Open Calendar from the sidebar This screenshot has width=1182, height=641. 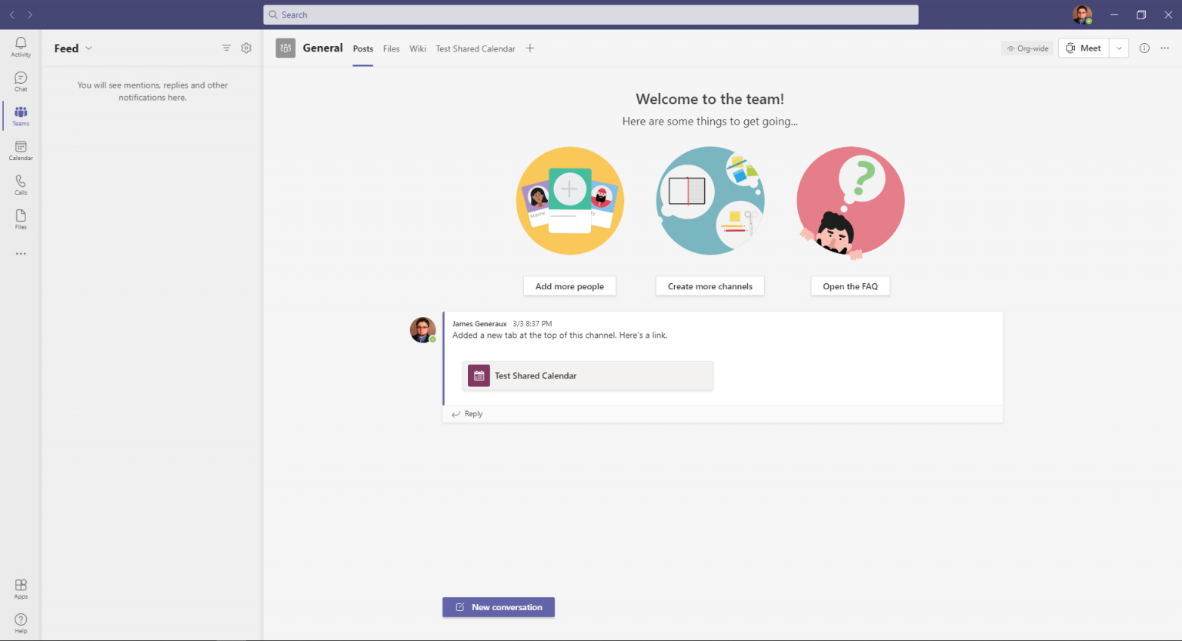tap(21, 151)
